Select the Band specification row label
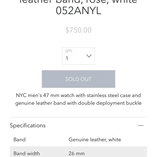157x157 pixels. coord(19,139)
